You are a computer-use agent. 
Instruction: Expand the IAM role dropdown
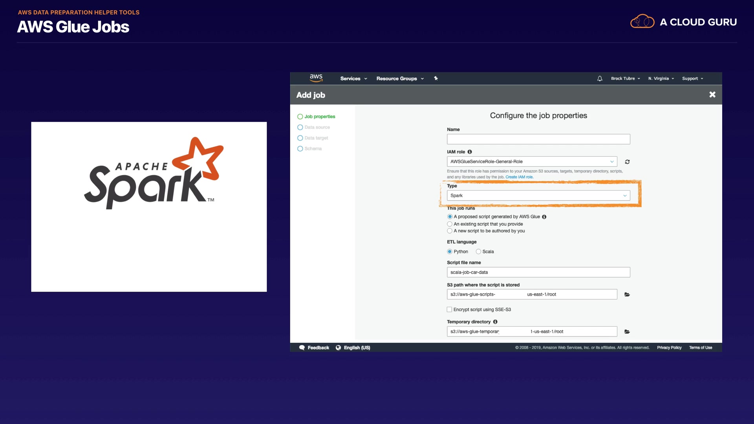pyautogui.click(x=532, y=162)
